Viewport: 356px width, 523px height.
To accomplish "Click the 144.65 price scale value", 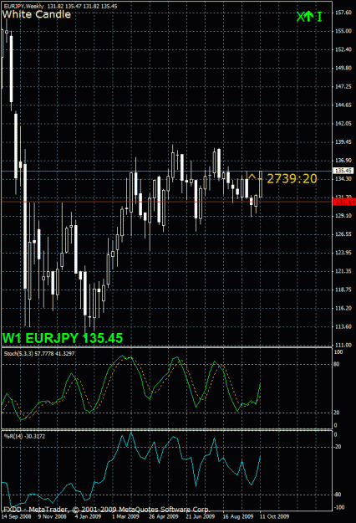I will [343, 105].
